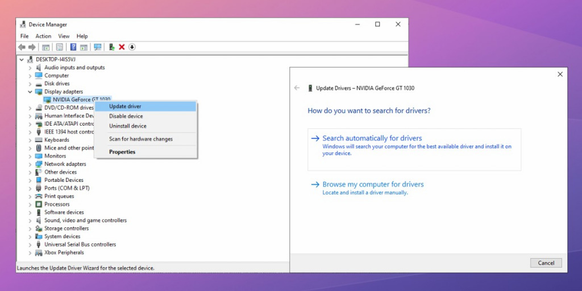This screenshot has height=291, width=582.
Task: Open the Action menu
Action: click(x=43, y=36)
